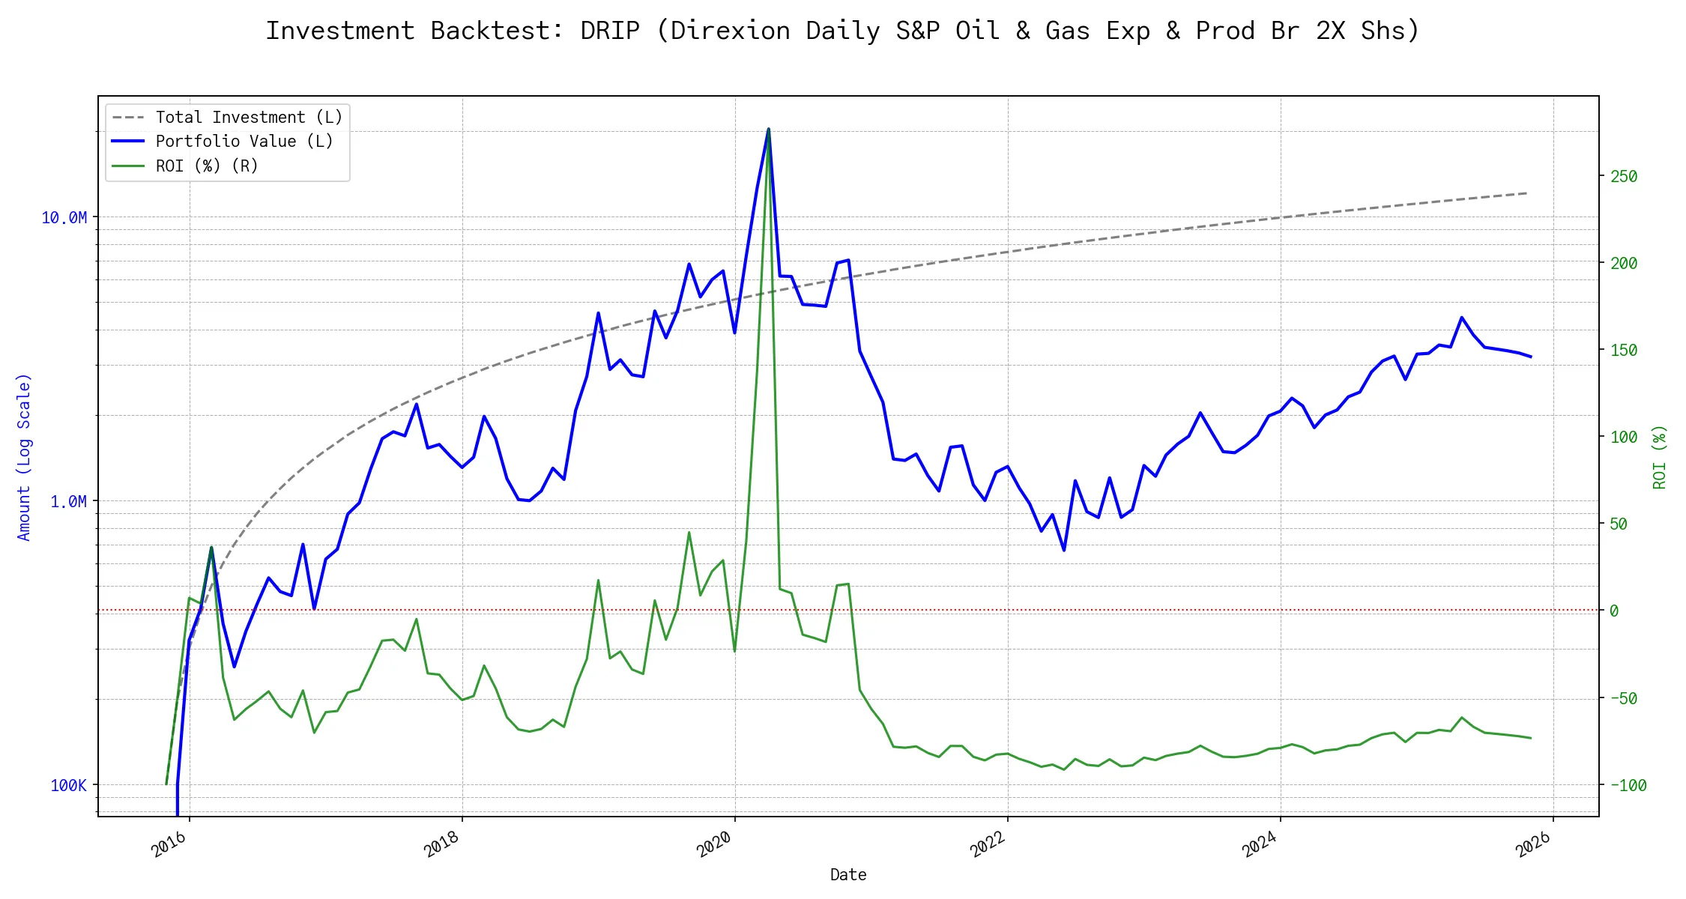
Task: Click the 2020 x-axis tick label
Action: tap(714, 845)
